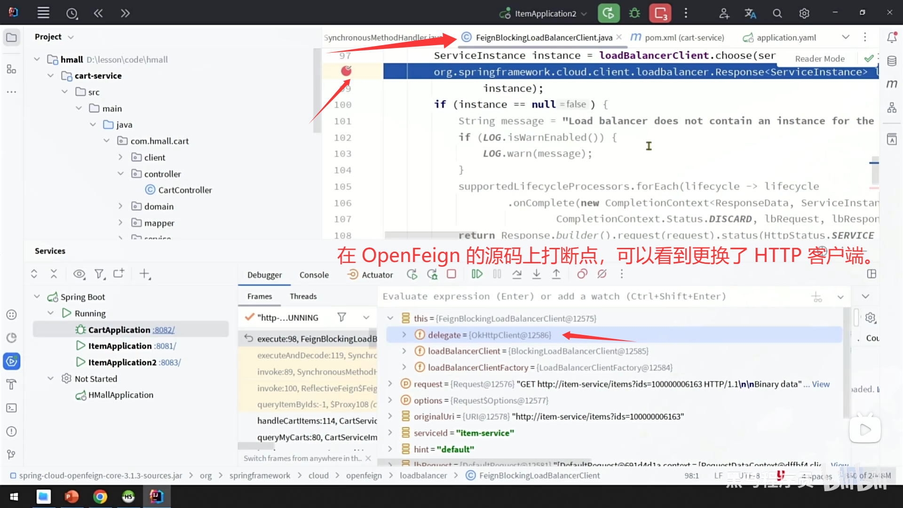Click the CartApplication :8082/ port link

click(164, 330)
